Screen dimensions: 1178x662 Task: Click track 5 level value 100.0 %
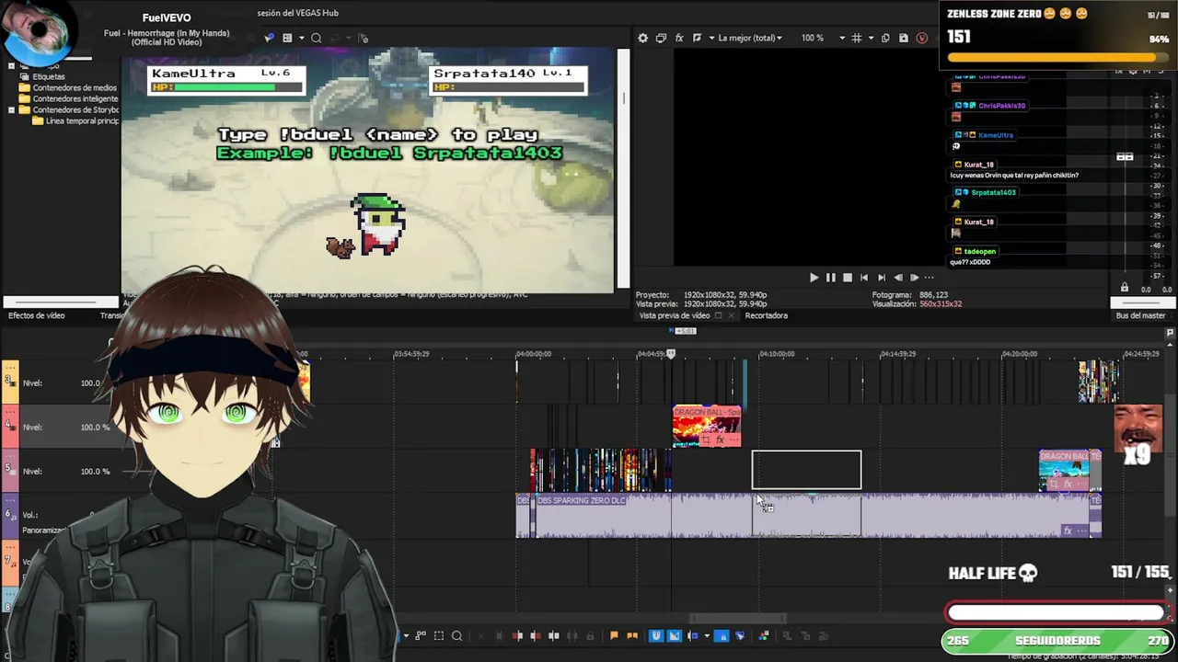95,472
